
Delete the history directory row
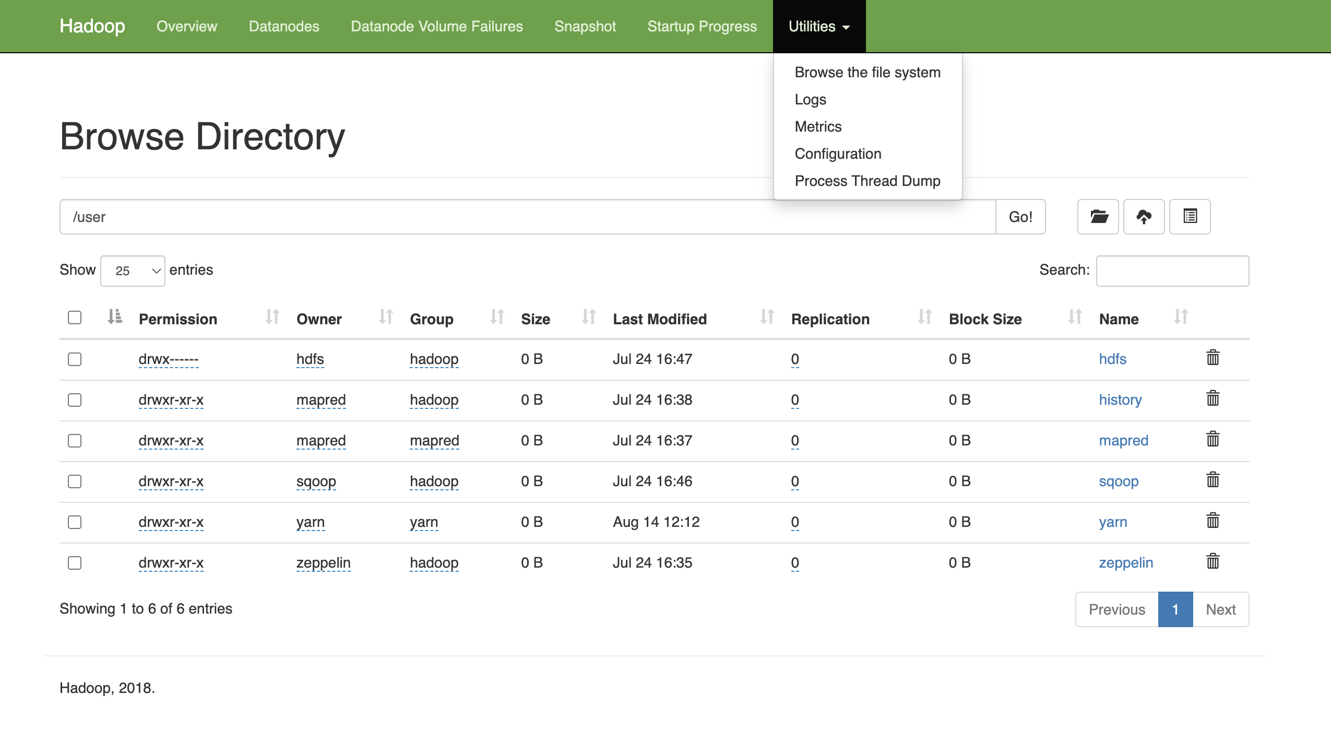click(x=1213, y=398)
